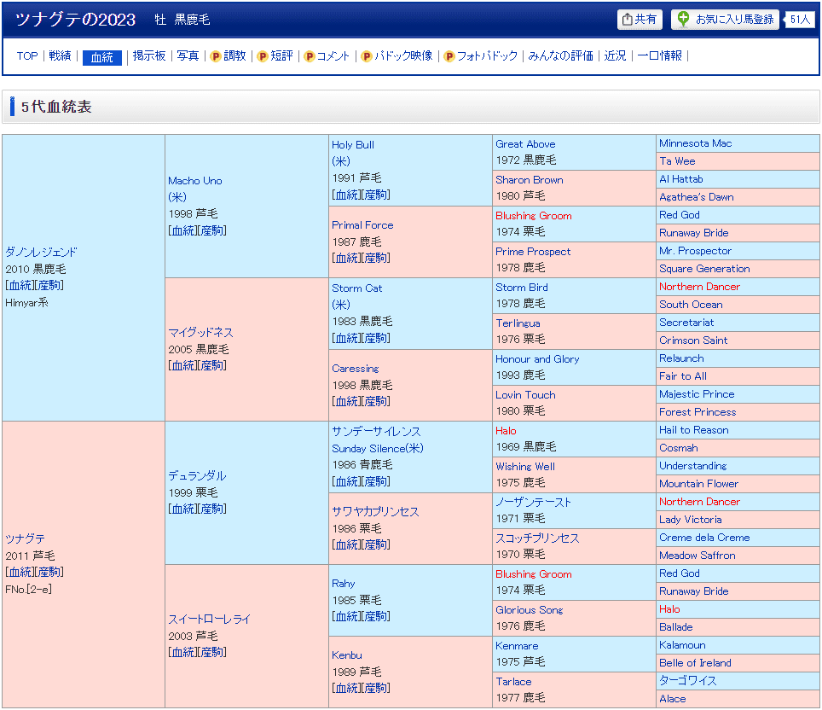Click the Caressing link
Screen dimensions: 822x710
point(355,369)
